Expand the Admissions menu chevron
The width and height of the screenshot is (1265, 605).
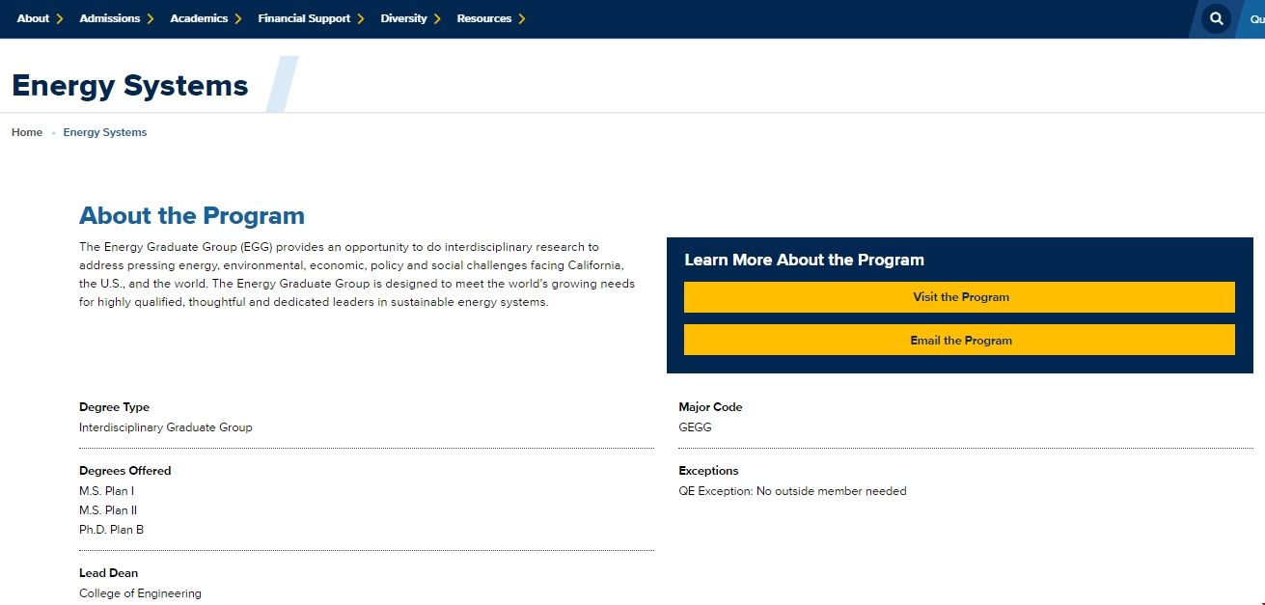[151, 19]
